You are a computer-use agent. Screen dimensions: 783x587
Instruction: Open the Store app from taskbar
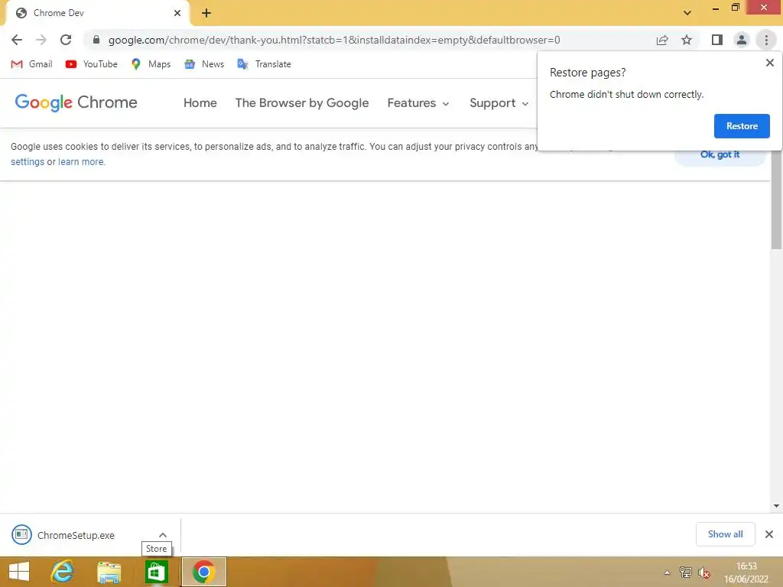coord(156,572)
